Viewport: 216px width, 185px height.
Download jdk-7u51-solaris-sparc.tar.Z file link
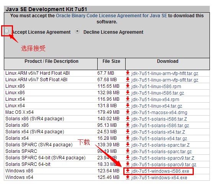pos(160,145)
